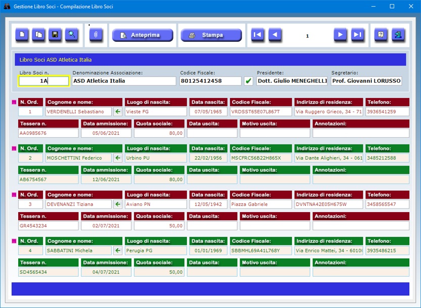Screen dimensions: 421x308
Task: Click address field Via Ruggero Grieco
Action: (x=329, y=112)
